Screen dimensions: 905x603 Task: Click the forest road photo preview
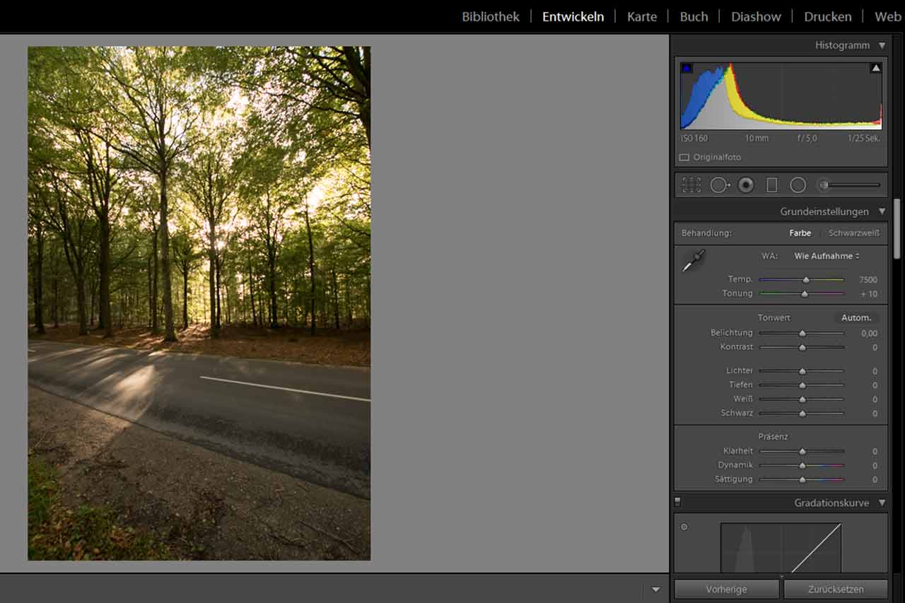[199, 303]
